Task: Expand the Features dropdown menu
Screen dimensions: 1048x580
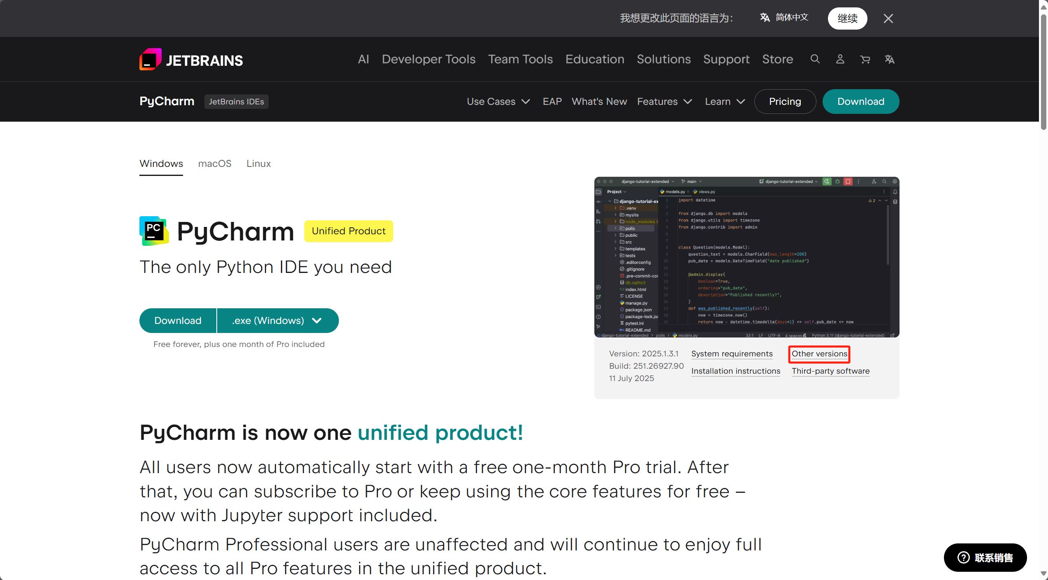Action: pos(664,102)
